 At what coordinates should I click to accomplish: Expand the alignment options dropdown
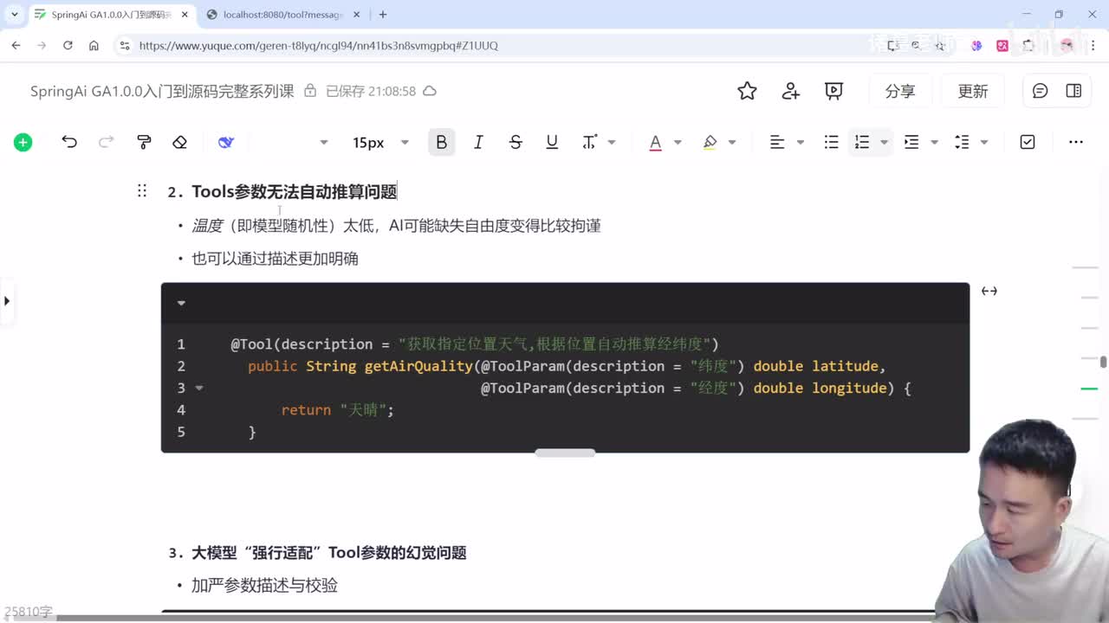coord(800,142)
